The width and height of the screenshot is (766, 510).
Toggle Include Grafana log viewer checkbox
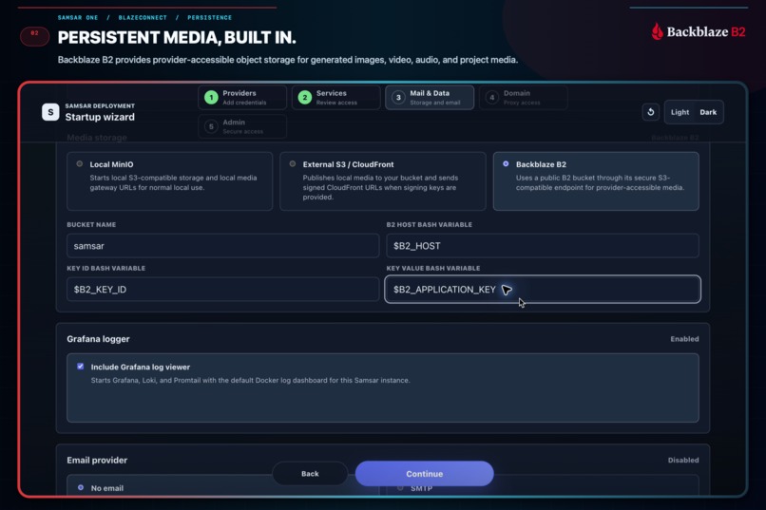pos(81,367)
